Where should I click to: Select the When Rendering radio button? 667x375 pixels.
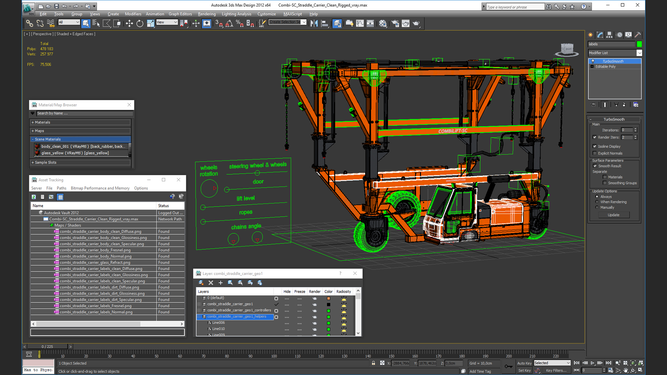click(597, 202)
